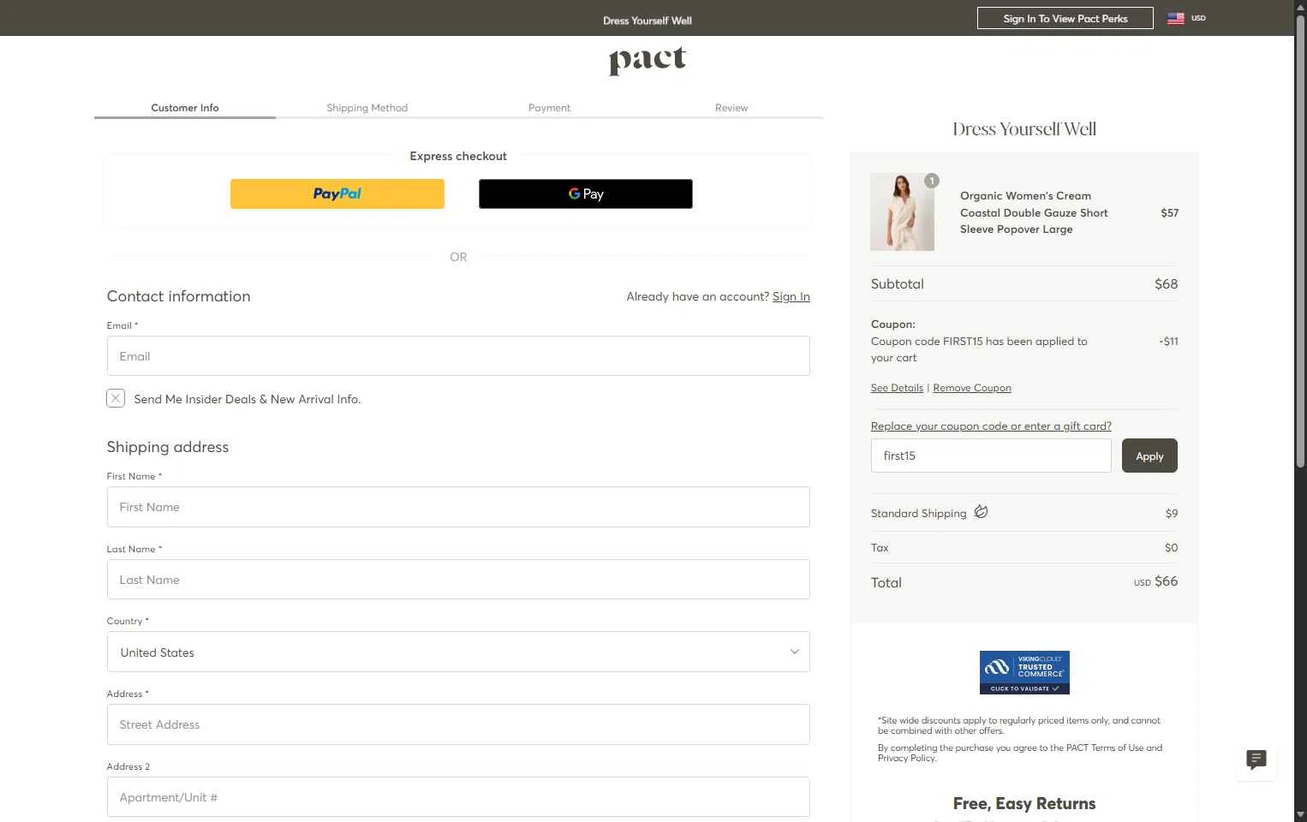Click the Standard Shipping $9 amount
The image size is (1307, 822).
1172,514
